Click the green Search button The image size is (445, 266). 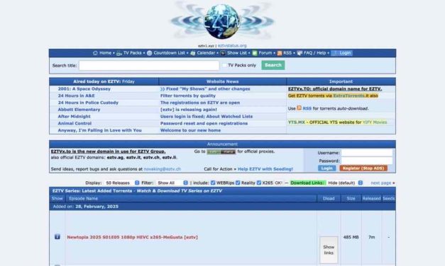(x=273, y=65)
